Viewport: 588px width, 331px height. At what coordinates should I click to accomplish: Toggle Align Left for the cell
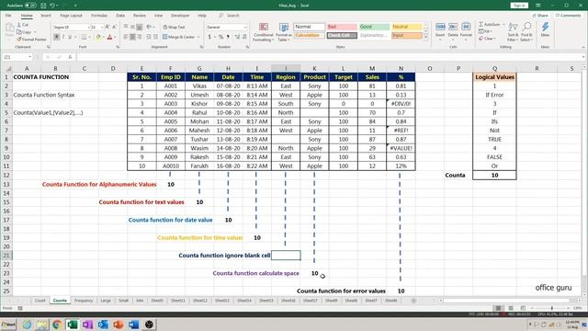126,37
